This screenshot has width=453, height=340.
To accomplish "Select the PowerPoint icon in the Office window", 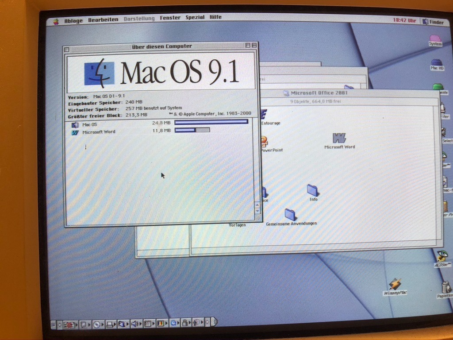I will pyautogui.click(x=264, y=142).
